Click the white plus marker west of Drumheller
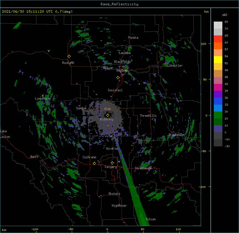The width and height of the screenshot is (239, 233). 170,104
